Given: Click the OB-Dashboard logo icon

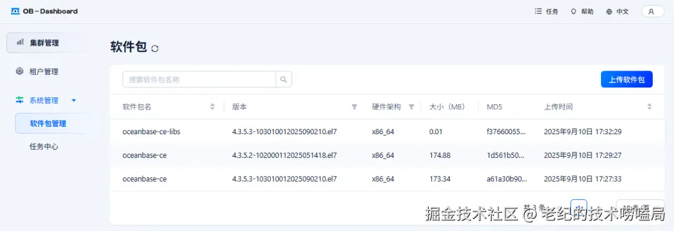Looking at the screenshot, I should [x=16, y=12].
